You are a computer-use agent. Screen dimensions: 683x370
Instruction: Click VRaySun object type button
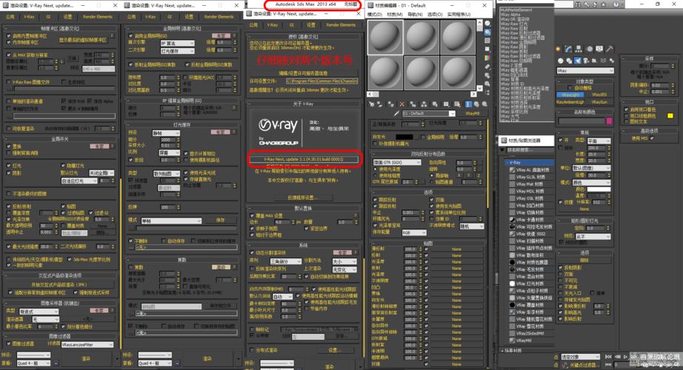[599, 102]
